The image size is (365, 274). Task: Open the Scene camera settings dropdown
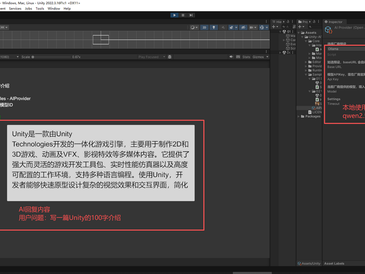tap(253, 27)
